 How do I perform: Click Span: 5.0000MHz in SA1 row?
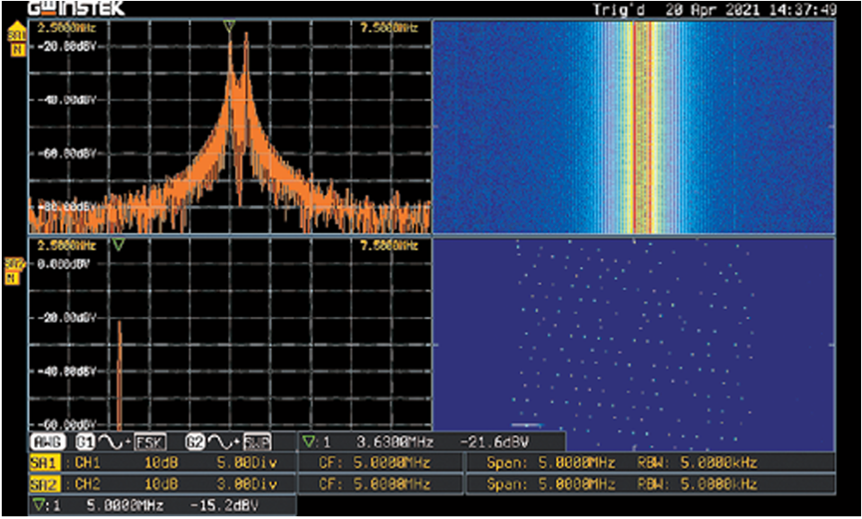(550, 463)
